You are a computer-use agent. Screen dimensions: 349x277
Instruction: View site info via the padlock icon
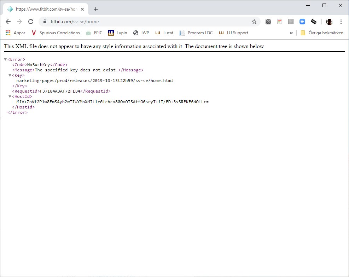tap(45, 22)
